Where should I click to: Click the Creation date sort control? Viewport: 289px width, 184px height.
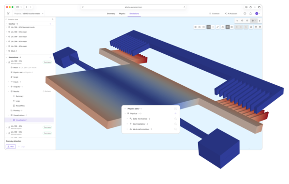click(x=12, y=19)
